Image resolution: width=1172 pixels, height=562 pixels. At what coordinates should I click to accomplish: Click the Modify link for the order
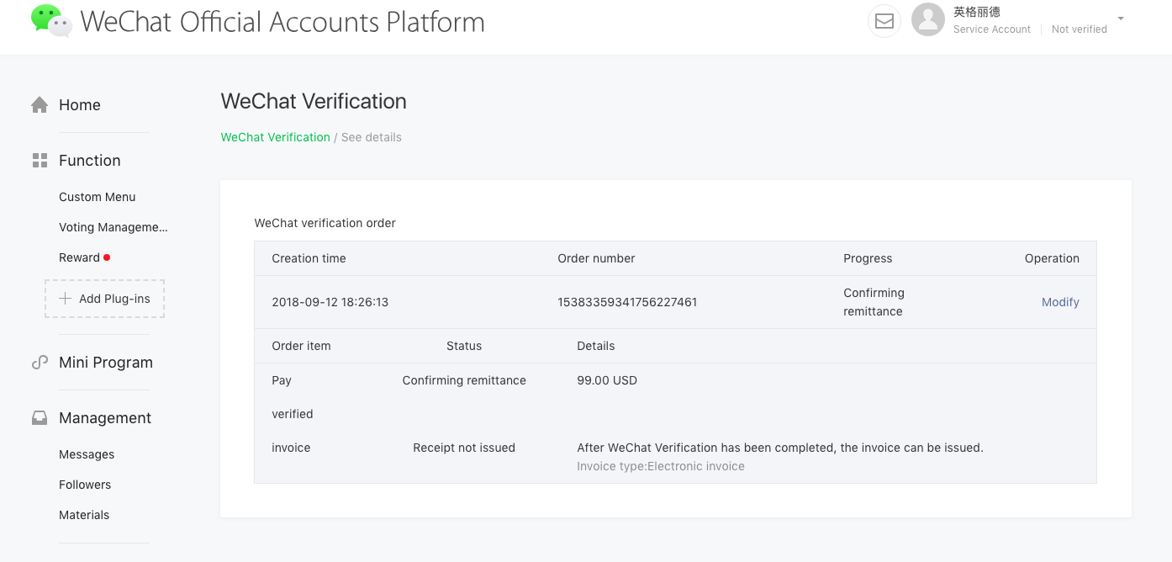1060,302
